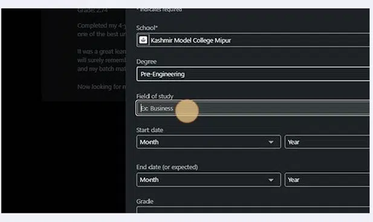Click the dimmed profile text 'Now looking for'
The image size is (373, 222).
[102, 87]
